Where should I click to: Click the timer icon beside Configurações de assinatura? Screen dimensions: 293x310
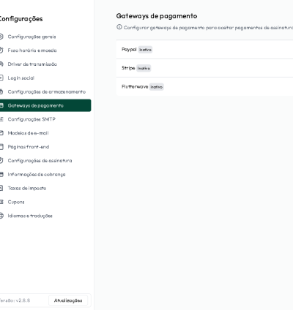(1, 161)
